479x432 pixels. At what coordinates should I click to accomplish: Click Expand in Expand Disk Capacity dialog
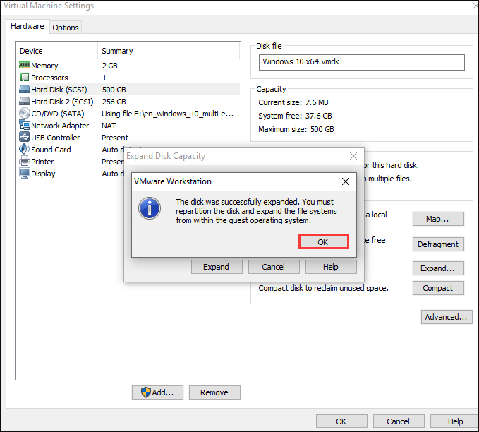[217, 267]
